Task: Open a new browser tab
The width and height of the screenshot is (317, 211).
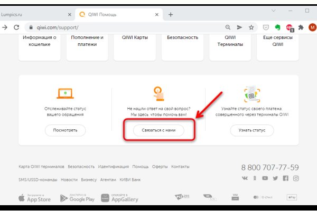Action: (171, 14)
